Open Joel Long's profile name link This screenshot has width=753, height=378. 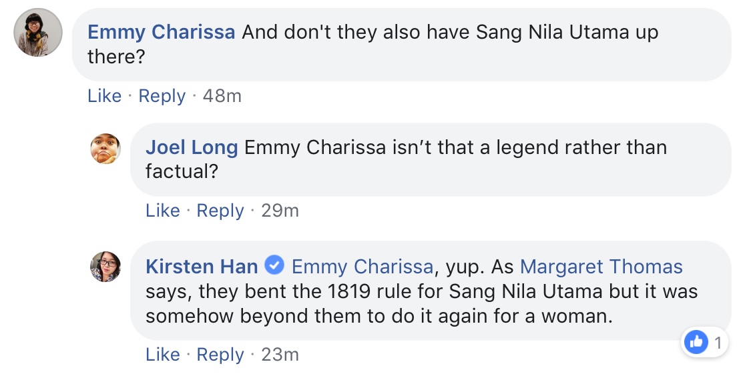tap(192, 147)
